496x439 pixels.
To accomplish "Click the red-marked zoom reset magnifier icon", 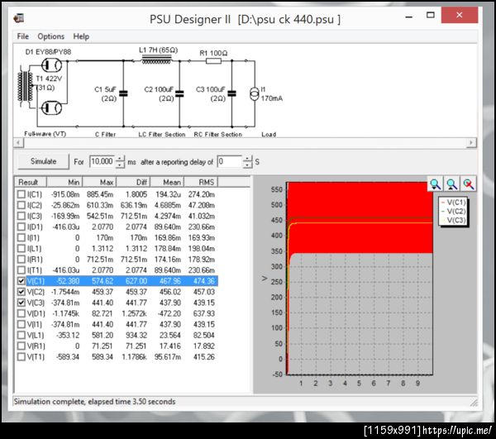I will coord(469,184).
